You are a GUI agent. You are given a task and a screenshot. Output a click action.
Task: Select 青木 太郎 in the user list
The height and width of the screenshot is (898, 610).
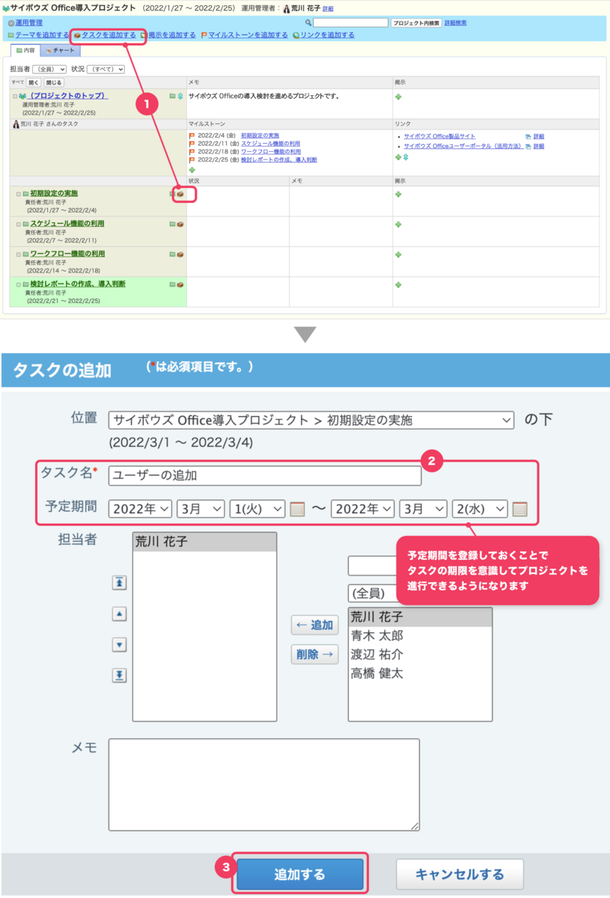(377, 636)
